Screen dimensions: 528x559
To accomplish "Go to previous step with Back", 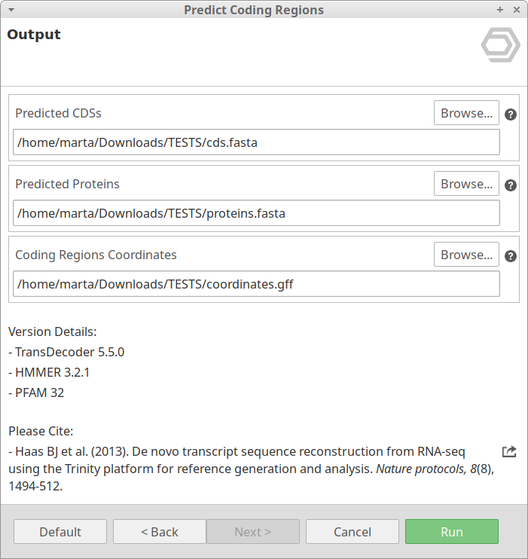I will point(160,532).
